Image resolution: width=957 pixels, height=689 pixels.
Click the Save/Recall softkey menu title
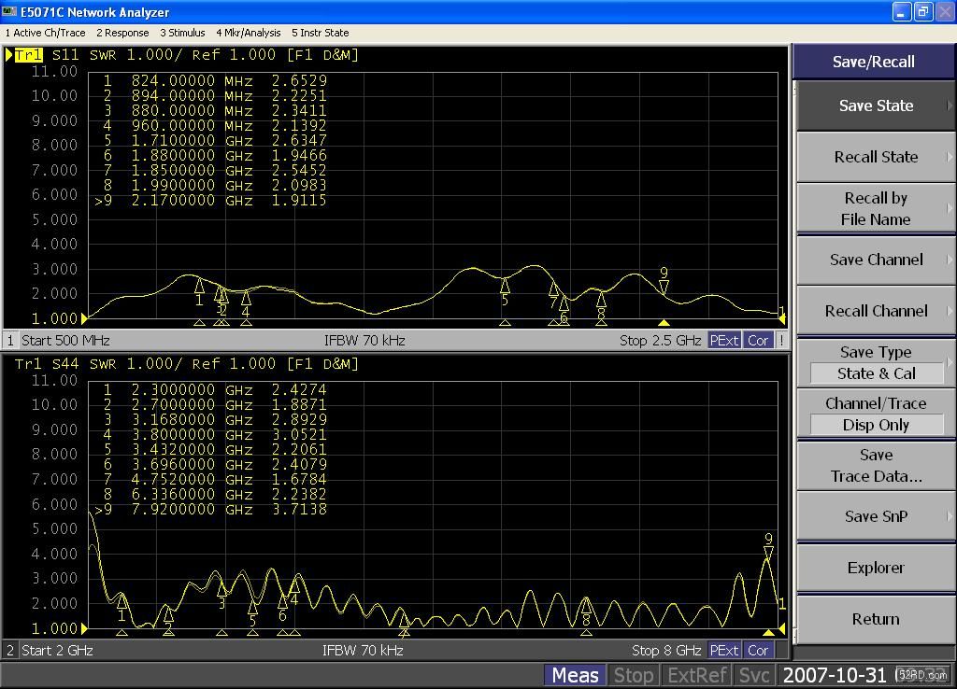pos(874,62)
